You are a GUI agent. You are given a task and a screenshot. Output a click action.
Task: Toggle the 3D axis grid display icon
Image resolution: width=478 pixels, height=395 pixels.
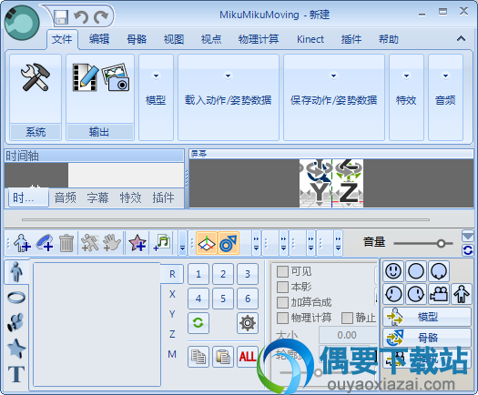207,243
